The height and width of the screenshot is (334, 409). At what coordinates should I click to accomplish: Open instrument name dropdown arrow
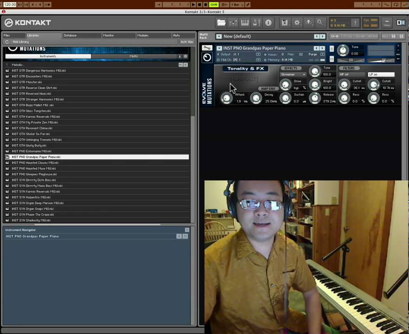tap(219, 48)
